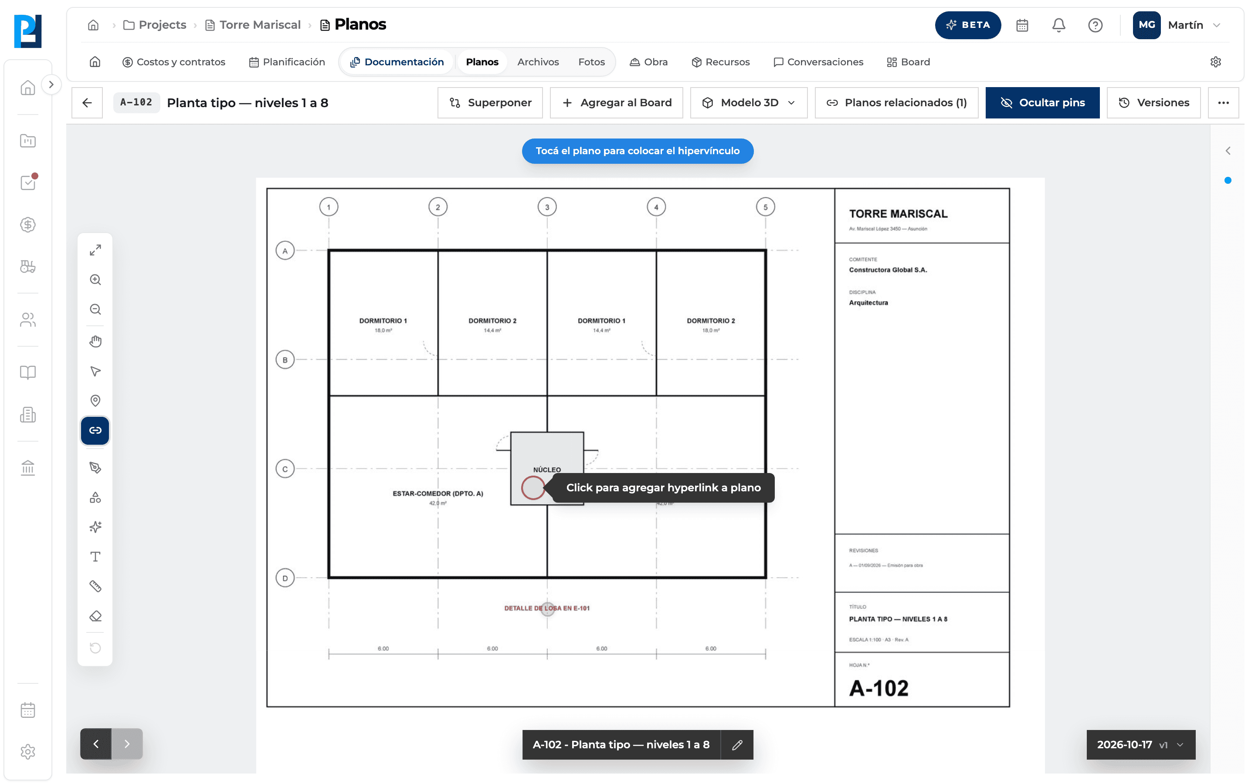
Task: Edit the sheet name with the pencil icon
Action: pos(737,745)
